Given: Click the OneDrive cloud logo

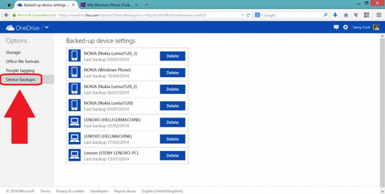Looking at the screenshot, I should click(x=10, y=28).
